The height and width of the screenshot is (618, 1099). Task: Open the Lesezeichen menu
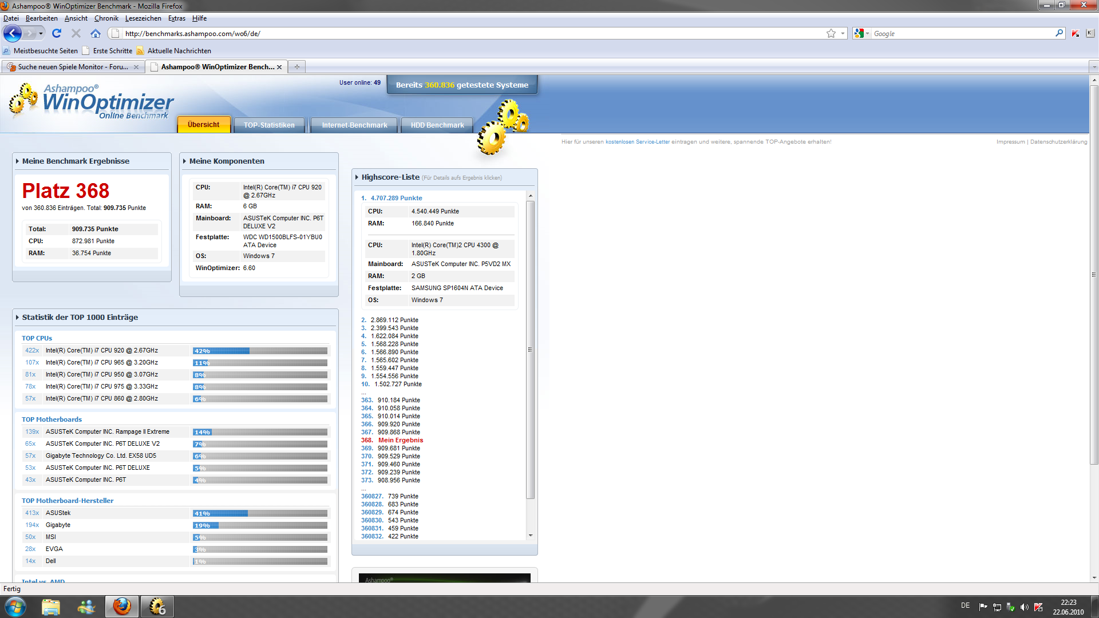pos(143,18)
